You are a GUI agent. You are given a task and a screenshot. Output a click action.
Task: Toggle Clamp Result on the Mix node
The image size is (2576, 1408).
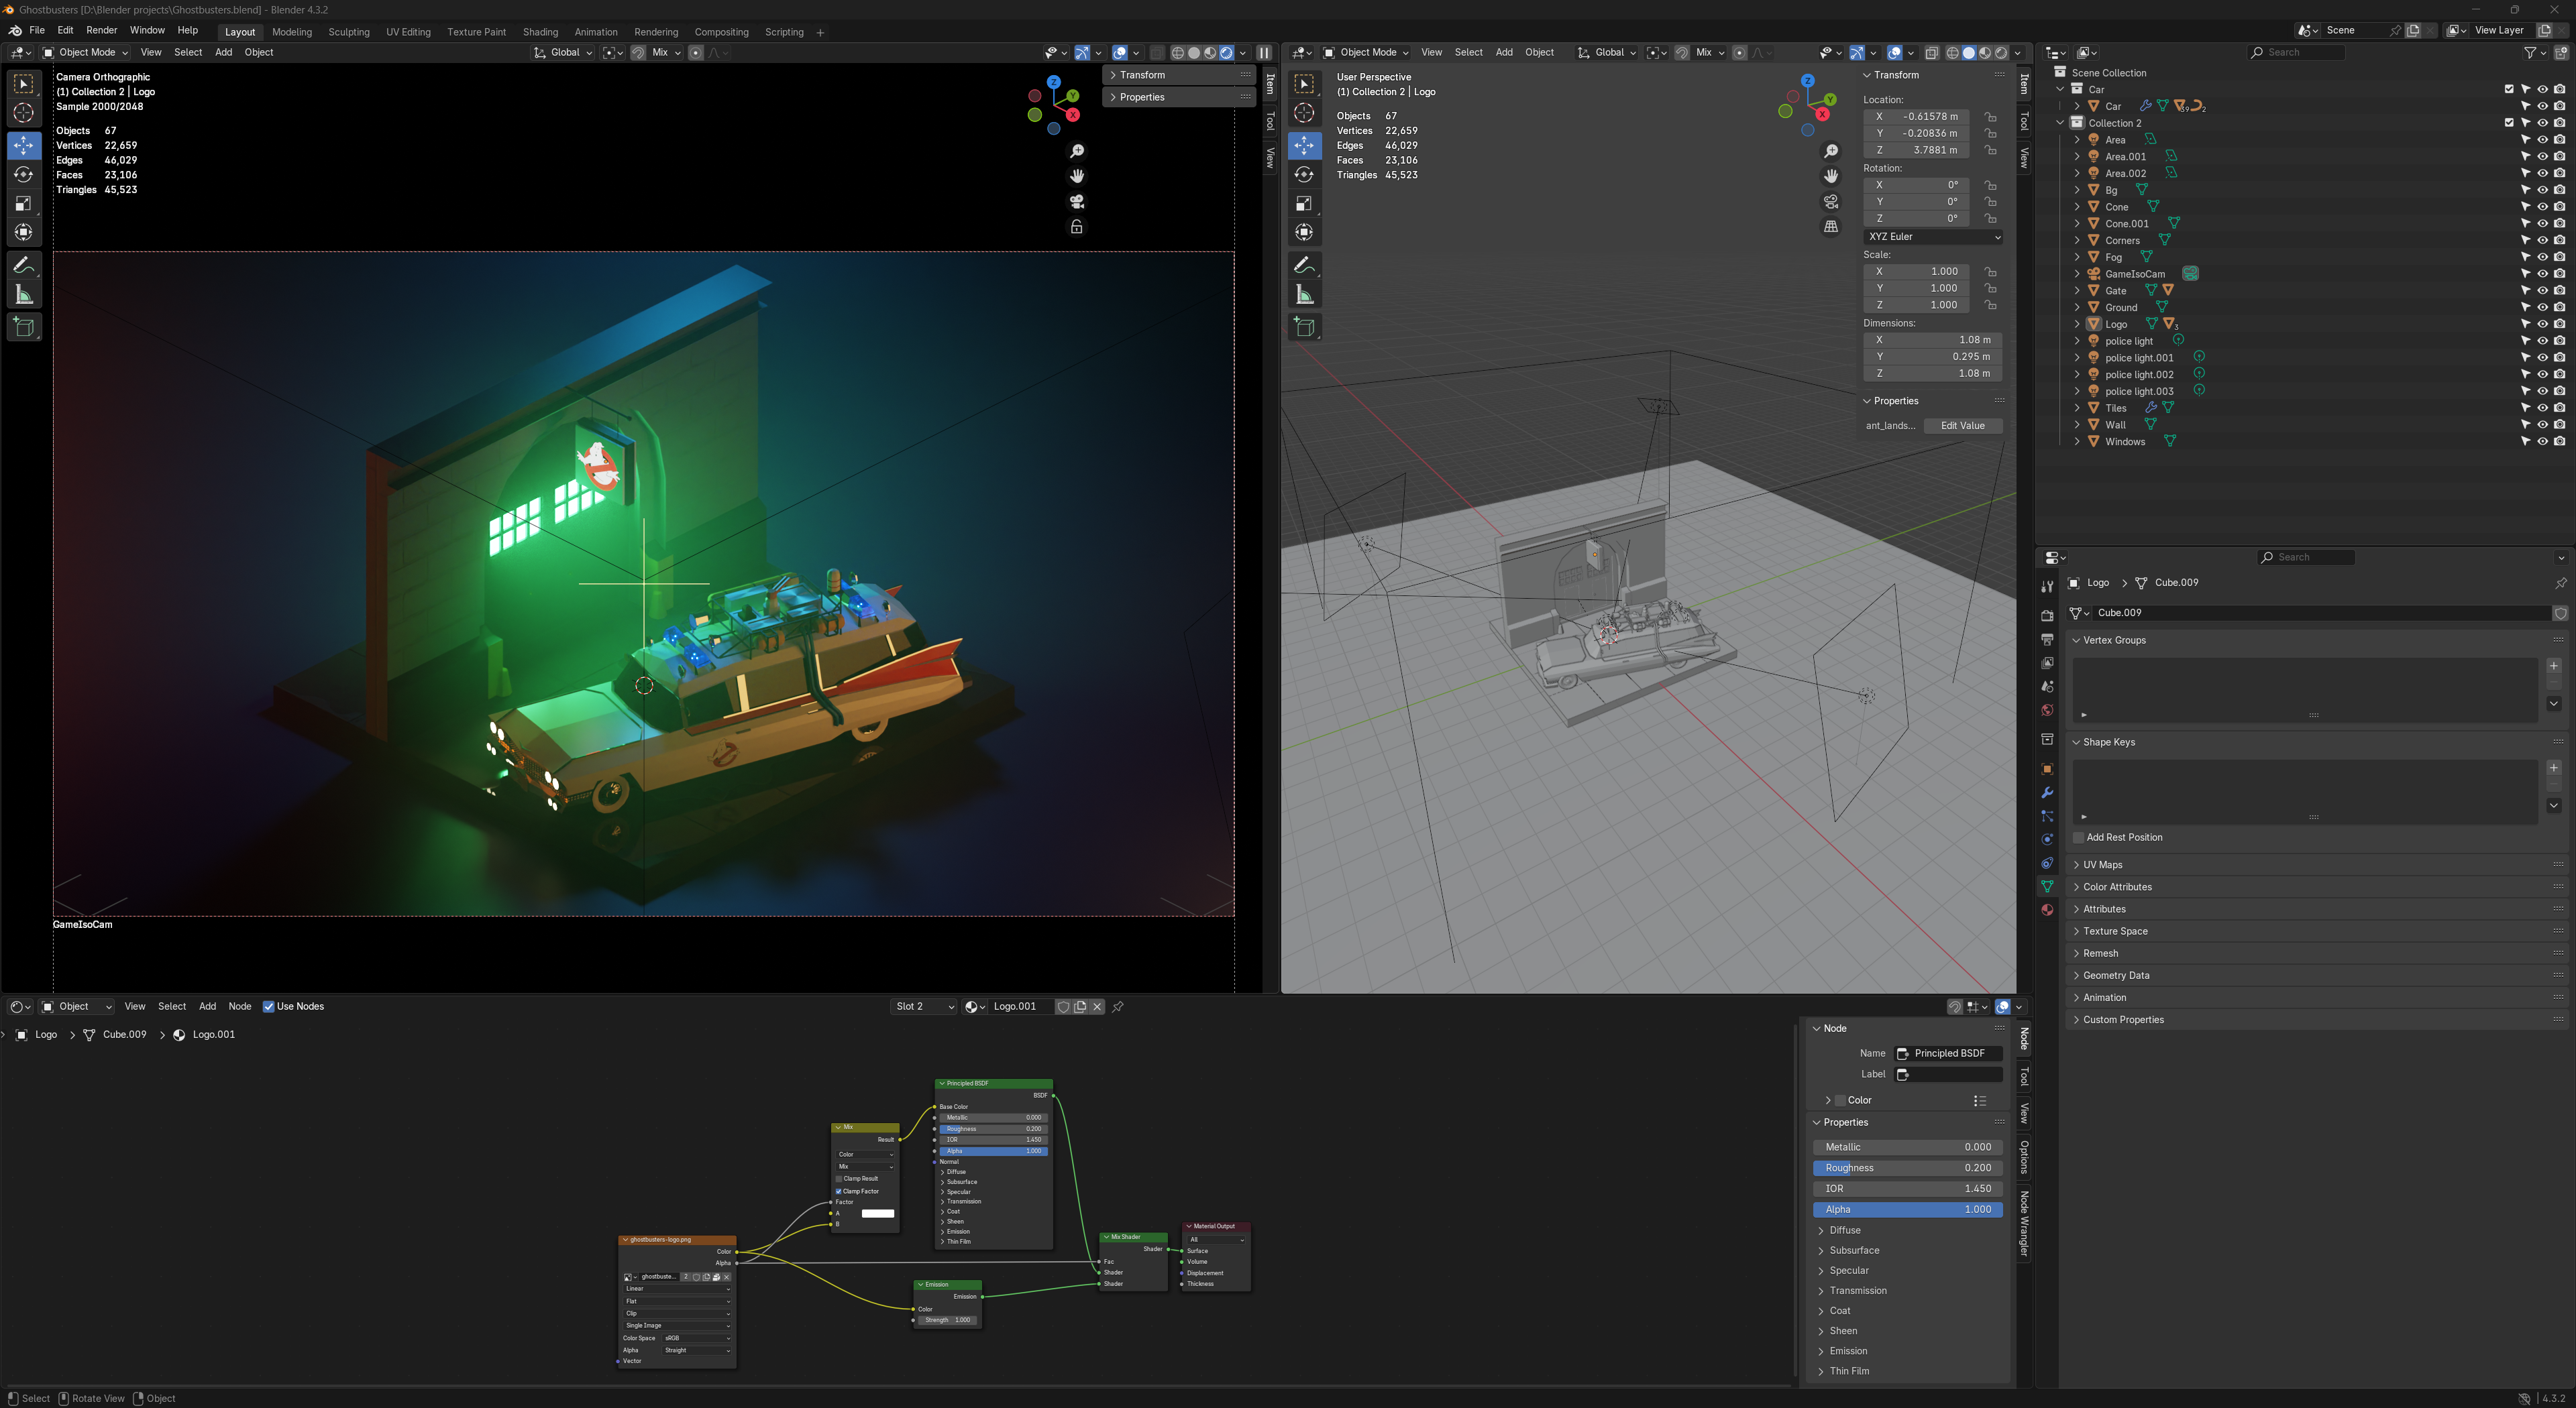pyautogui.click(x=839, y=1178)
